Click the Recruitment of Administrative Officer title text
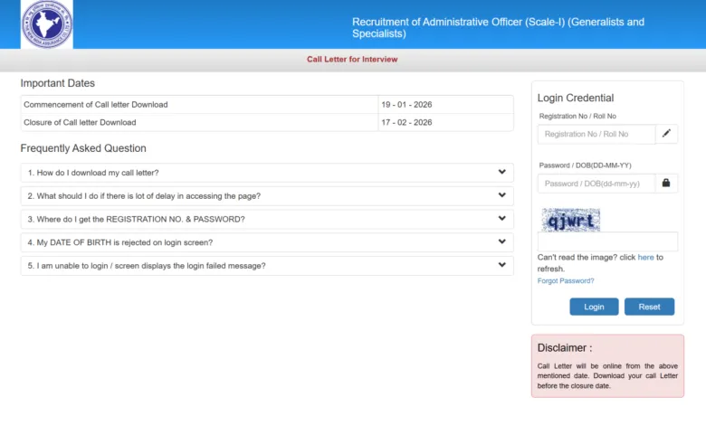The width and height of the screenshot is (706, 425). point(498,28)
